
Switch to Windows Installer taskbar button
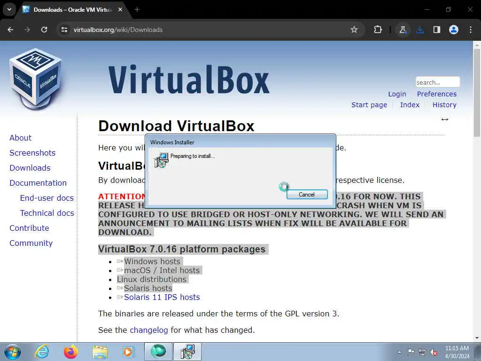click(x=187, y=352)
